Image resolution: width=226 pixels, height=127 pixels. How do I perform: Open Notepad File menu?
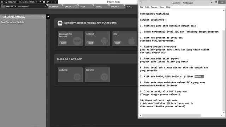click(x=142, y=7)
